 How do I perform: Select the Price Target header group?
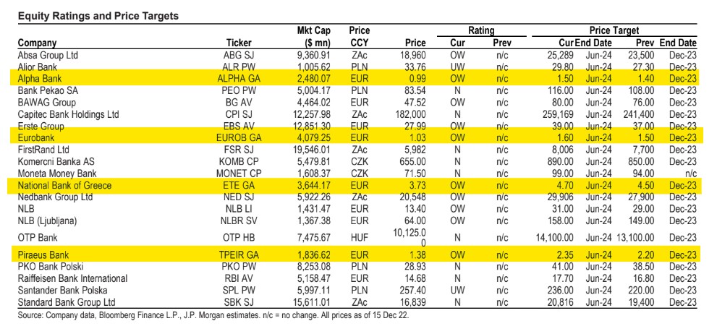(614, 30)
